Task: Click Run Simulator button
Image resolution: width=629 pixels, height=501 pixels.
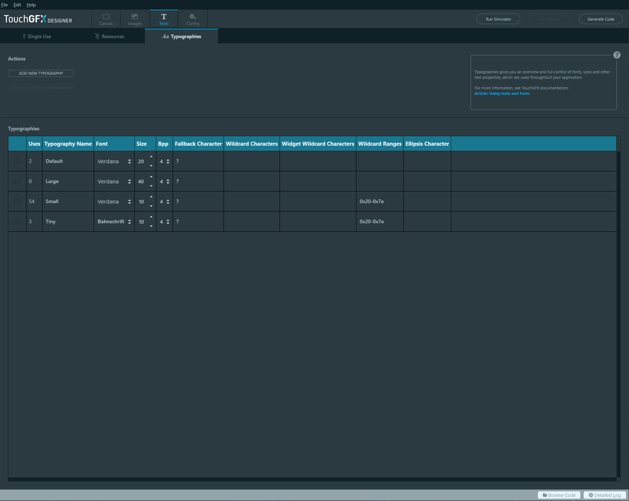Action: [498, 19]
